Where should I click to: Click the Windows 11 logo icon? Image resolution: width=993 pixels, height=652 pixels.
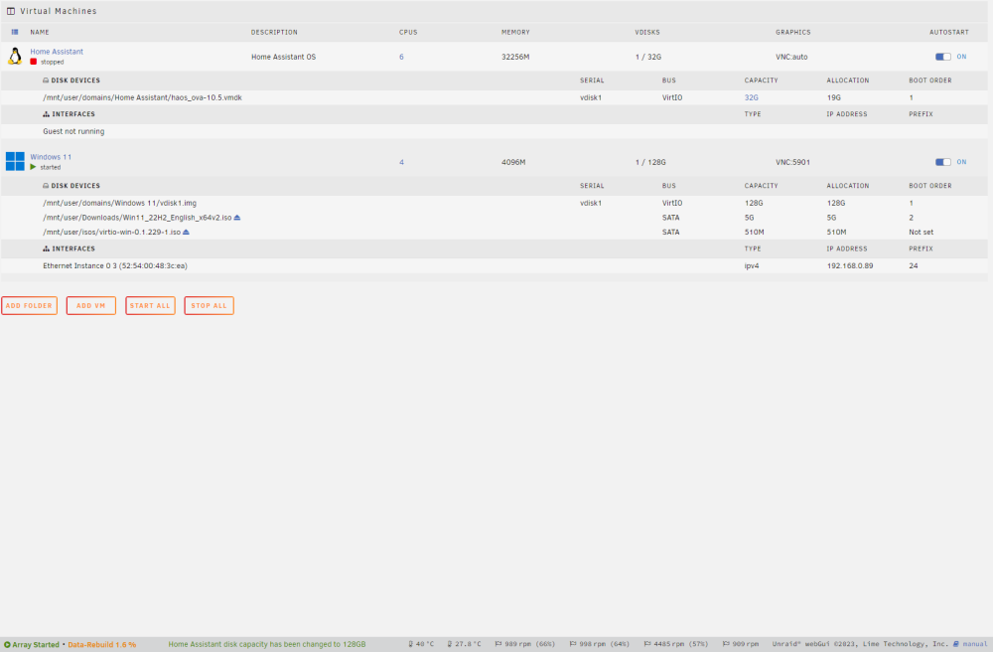pos(15,162)
